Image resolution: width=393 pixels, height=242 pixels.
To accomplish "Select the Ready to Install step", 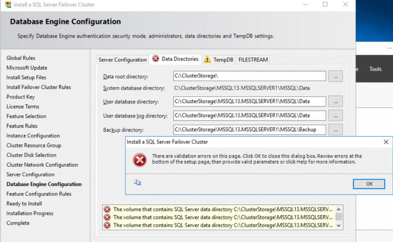I will click(x=24, y=204).
